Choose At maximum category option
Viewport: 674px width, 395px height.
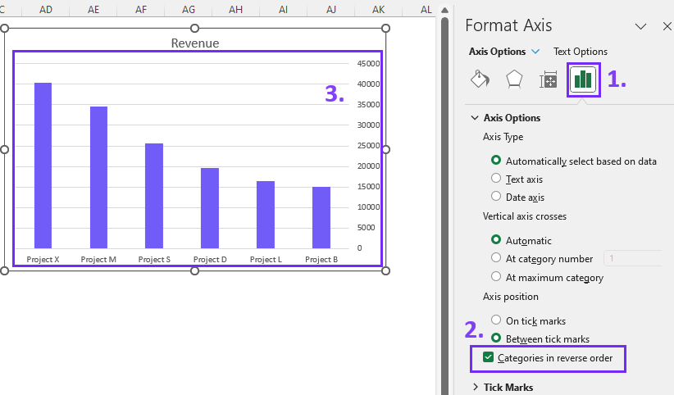pyautogui.click(x=496, y=276)
